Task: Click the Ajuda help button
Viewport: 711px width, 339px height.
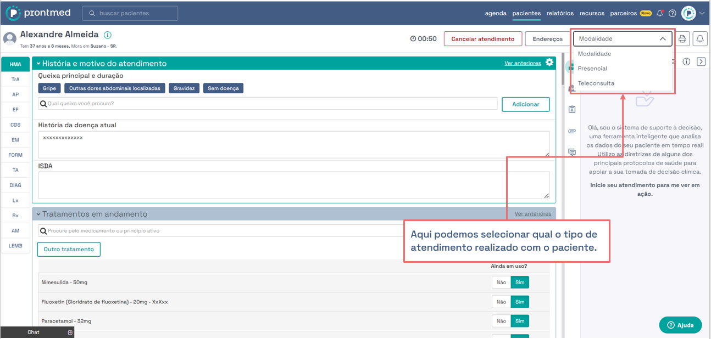Action: [x=680, y=325]
